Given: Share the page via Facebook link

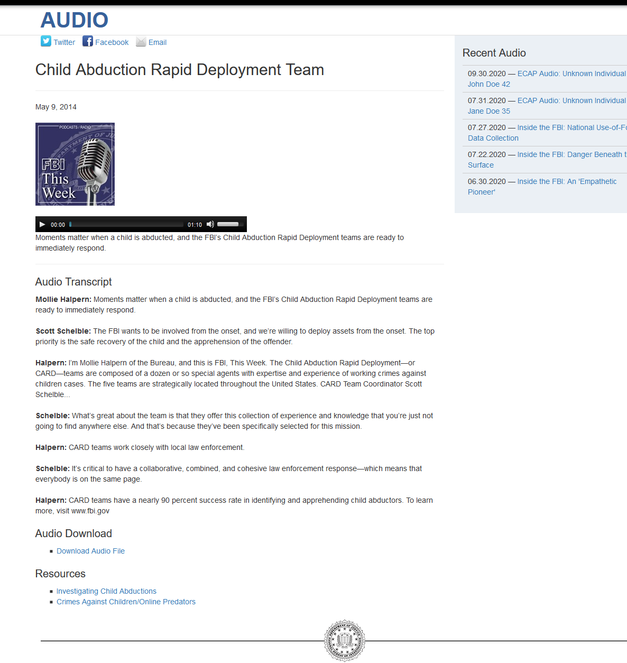Looking at the screenshot, I should tap(112, 42).
